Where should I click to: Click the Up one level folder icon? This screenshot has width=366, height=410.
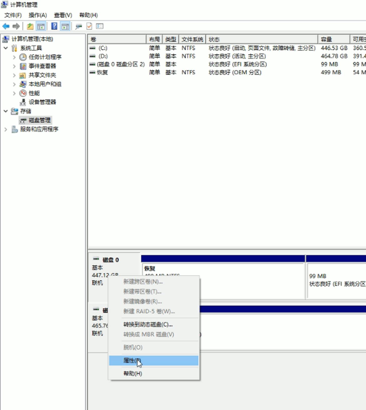pyautogui.click(x=30, y=26)
